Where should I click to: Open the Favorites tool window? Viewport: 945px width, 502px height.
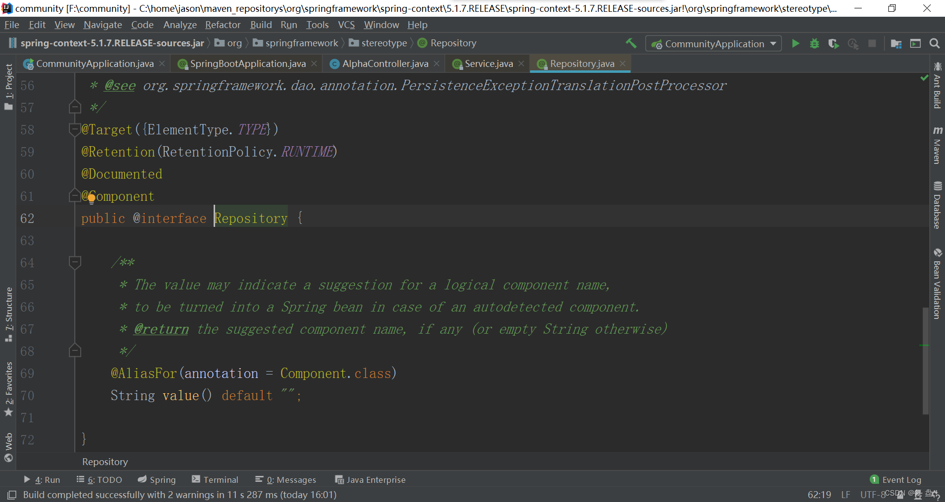(x=8, y=389)
